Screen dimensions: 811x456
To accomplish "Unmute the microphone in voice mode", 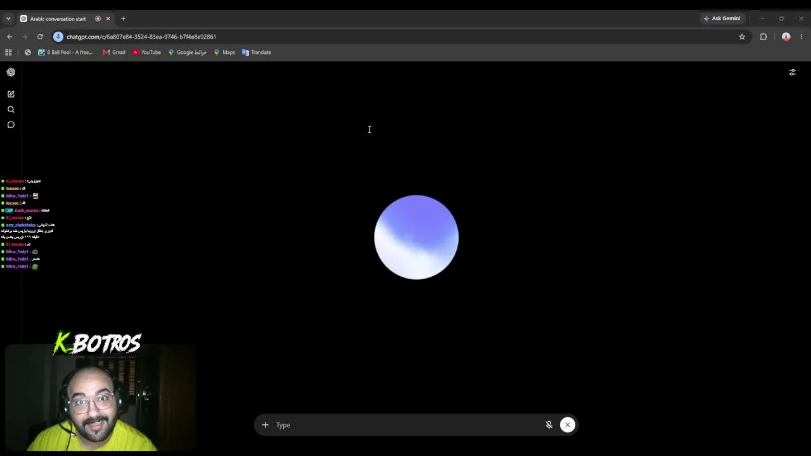I will (x=549, y=425).
